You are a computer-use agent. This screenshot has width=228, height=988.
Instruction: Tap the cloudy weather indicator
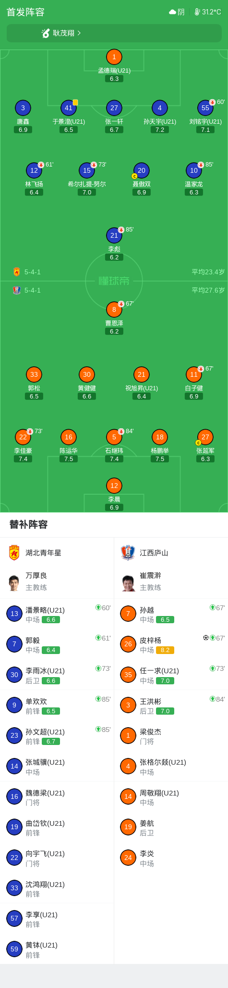click(177, 12)
